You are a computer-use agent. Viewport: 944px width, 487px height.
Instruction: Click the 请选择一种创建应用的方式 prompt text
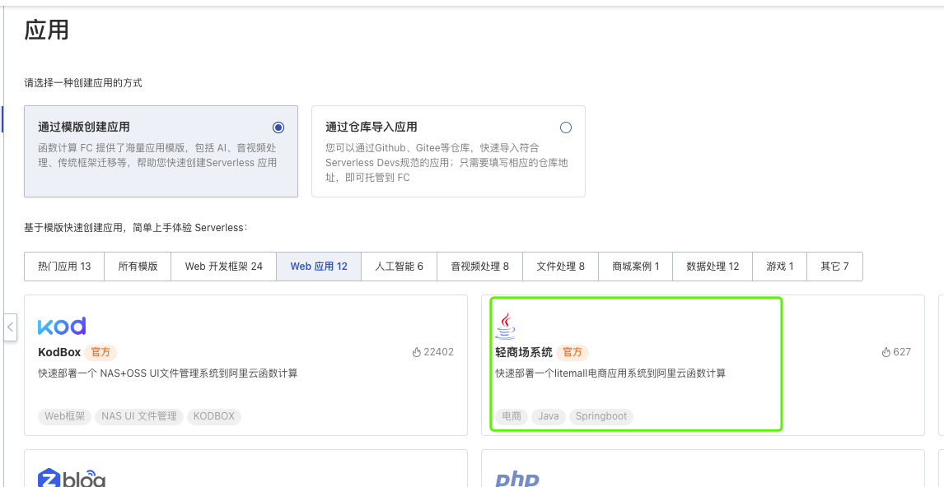[x=83, y=83]
